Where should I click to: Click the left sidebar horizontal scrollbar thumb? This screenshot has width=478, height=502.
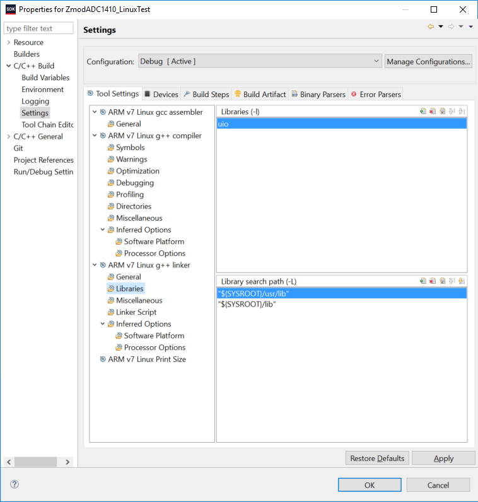35,462
